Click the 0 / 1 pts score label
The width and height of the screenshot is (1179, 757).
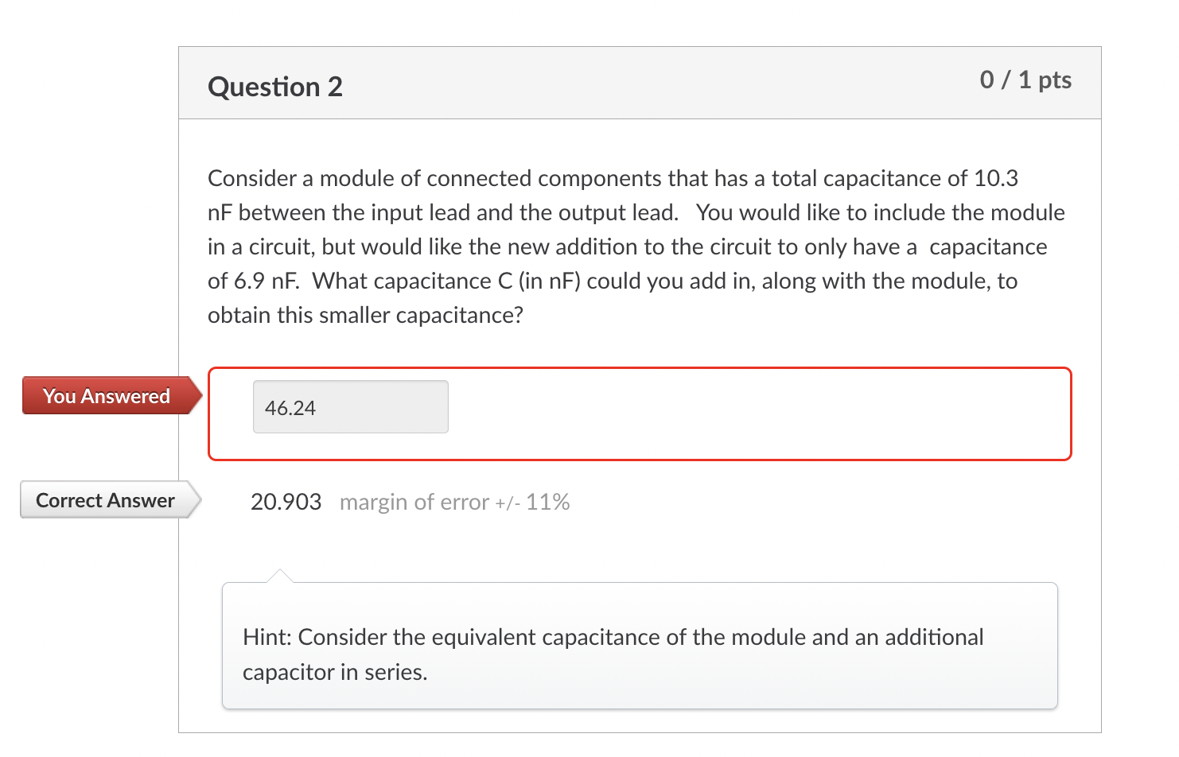(1025, 80)
